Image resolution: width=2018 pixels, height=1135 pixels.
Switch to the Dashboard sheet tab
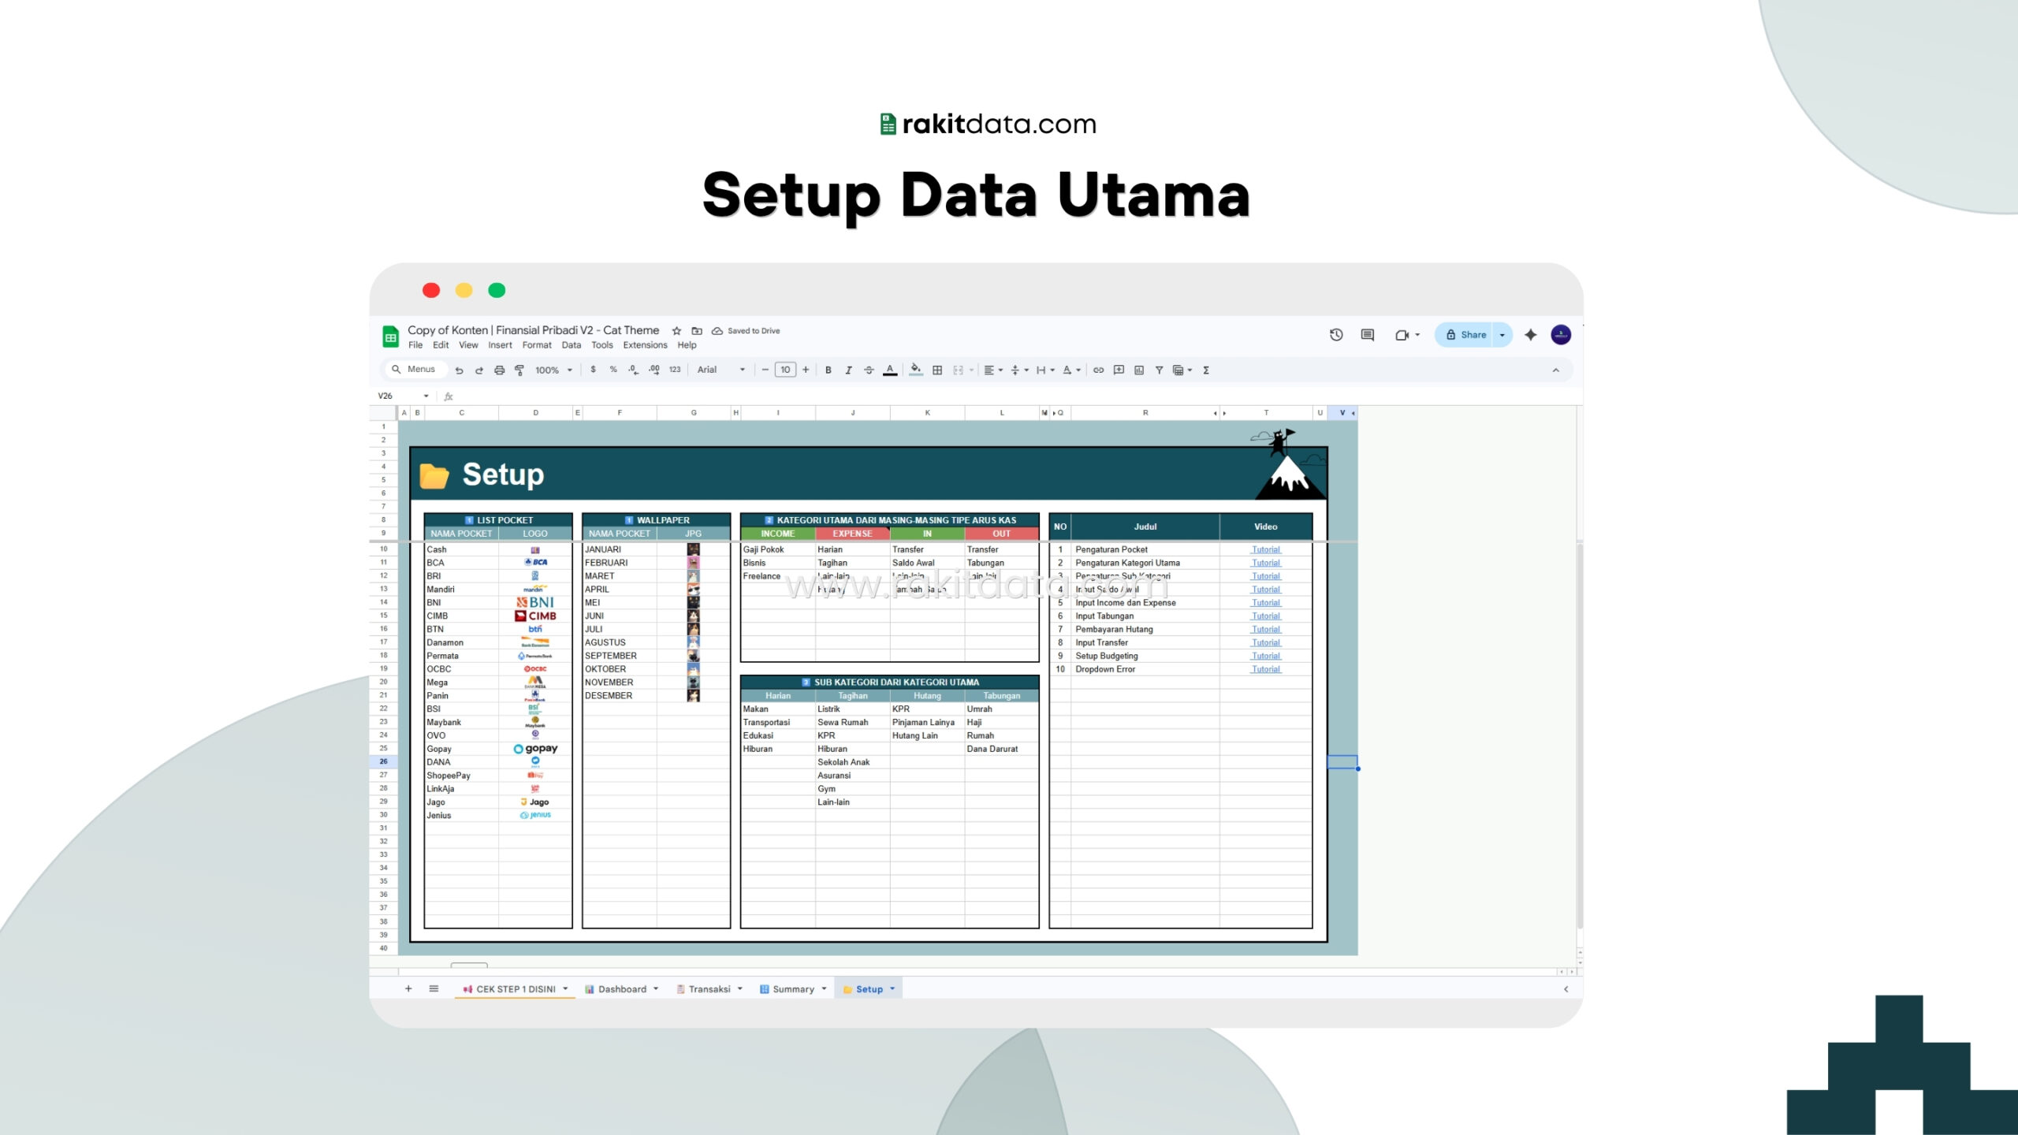click(x=621, y=989)
